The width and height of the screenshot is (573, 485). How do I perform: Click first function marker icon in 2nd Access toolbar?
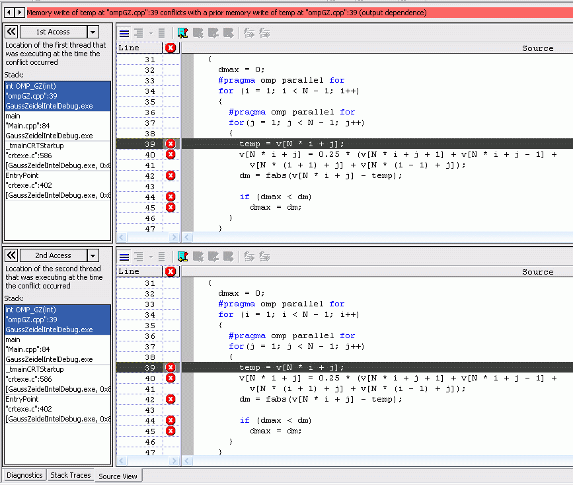click(x=249, y=257)
